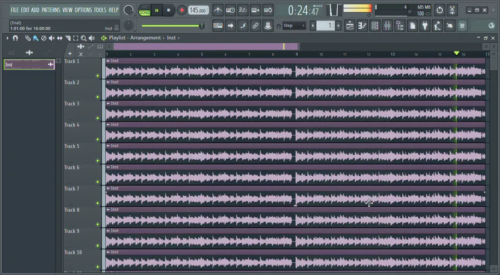Select the playlist Slip tool
The height and width of the screenshot is (275, 500).
coord(59,38)
